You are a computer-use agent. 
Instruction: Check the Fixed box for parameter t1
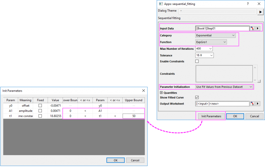tap(40, 116)
